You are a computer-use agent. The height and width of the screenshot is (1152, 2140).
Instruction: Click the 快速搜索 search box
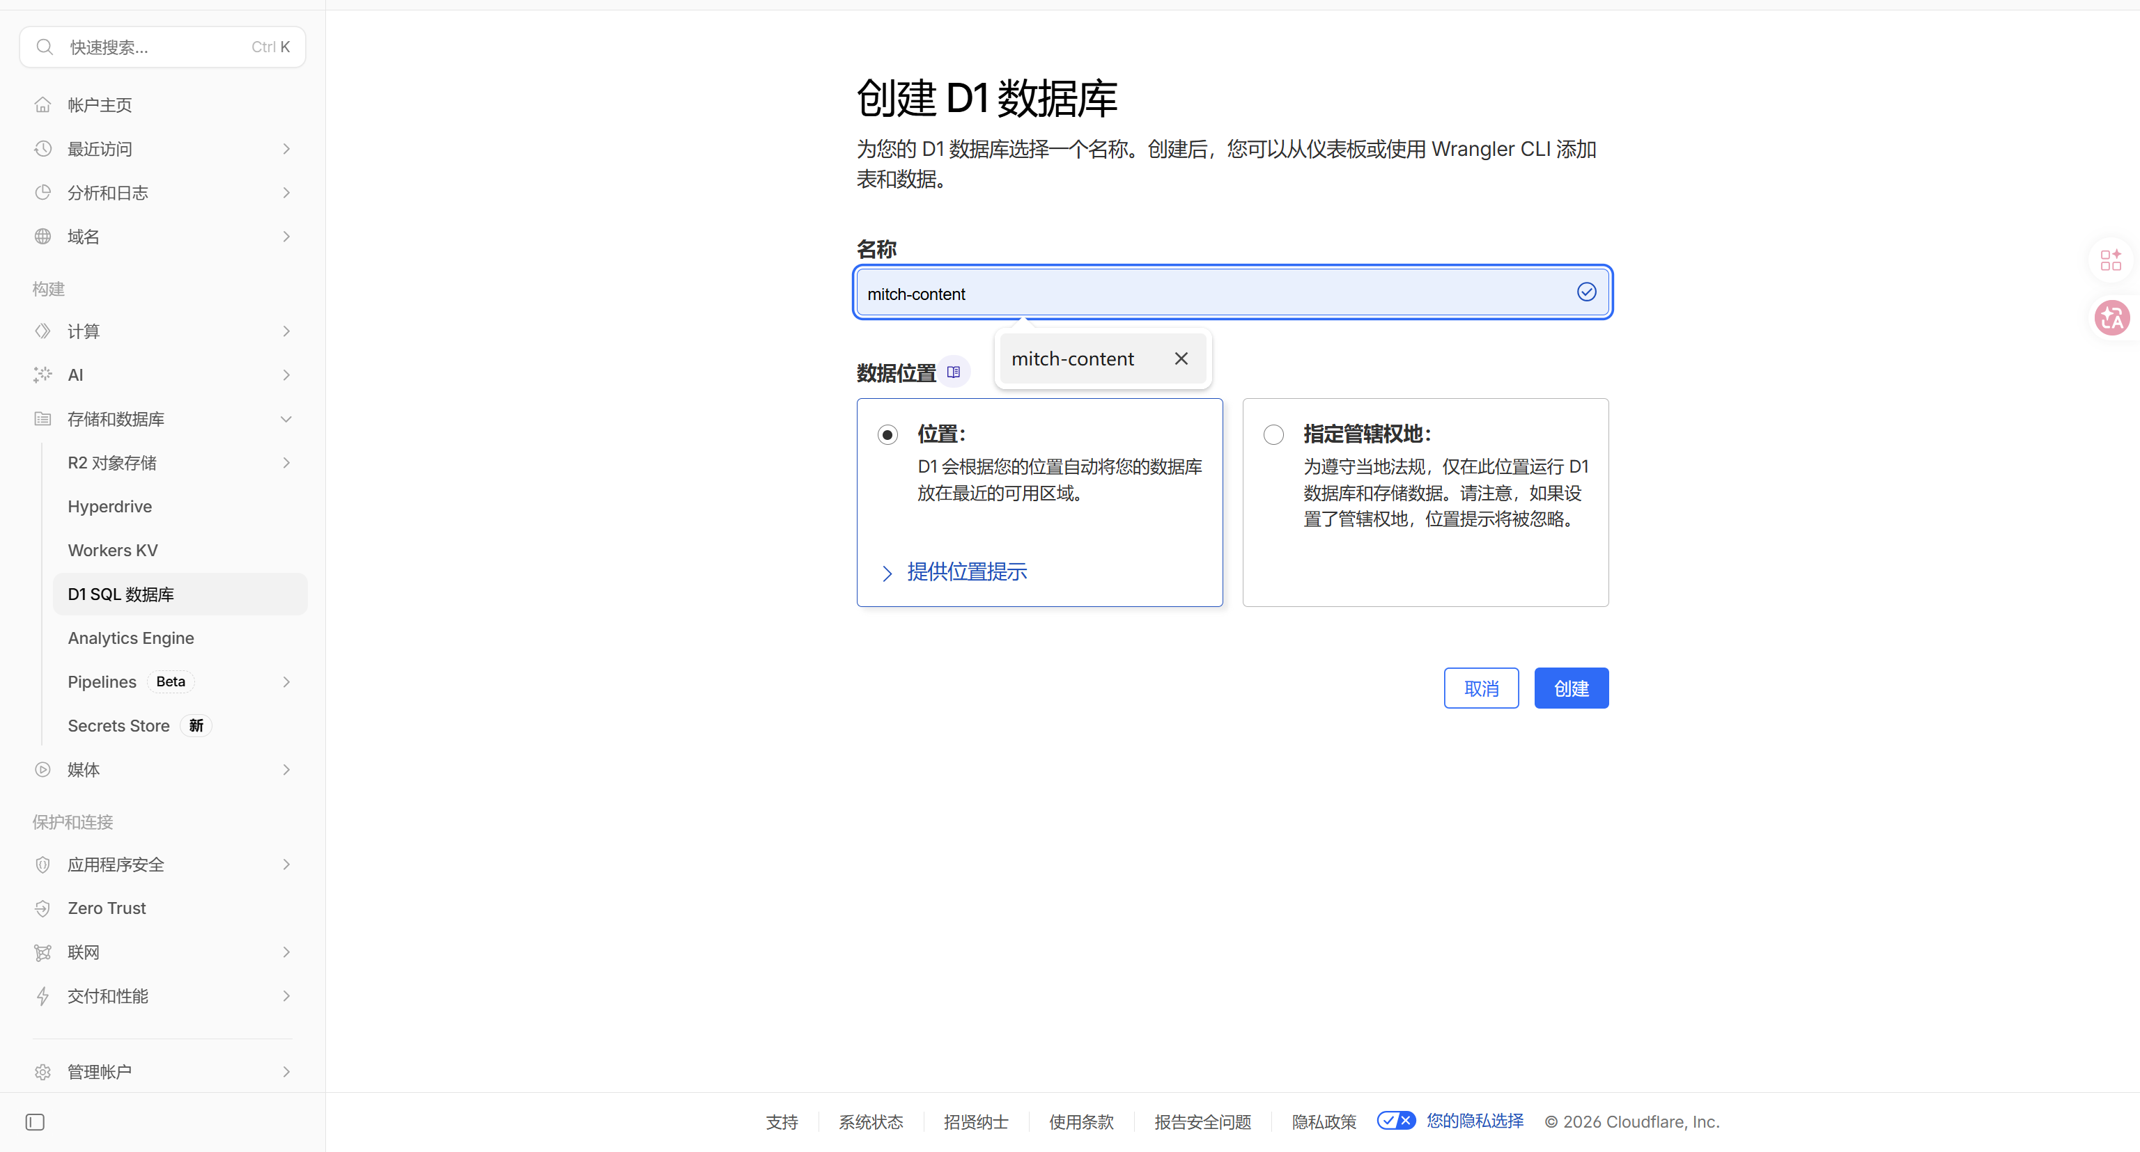coord(162,47)
